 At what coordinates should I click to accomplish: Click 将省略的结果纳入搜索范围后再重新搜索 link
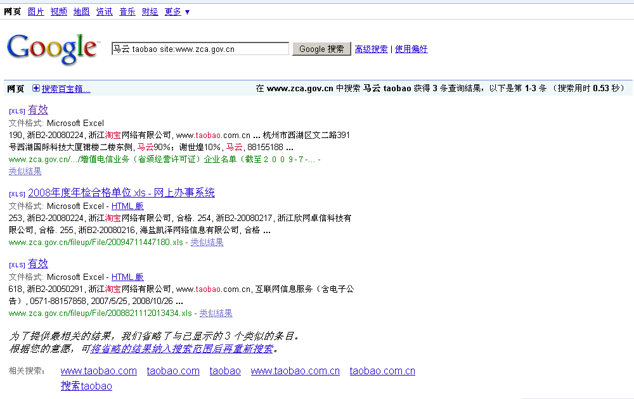(x=182, y=348)
